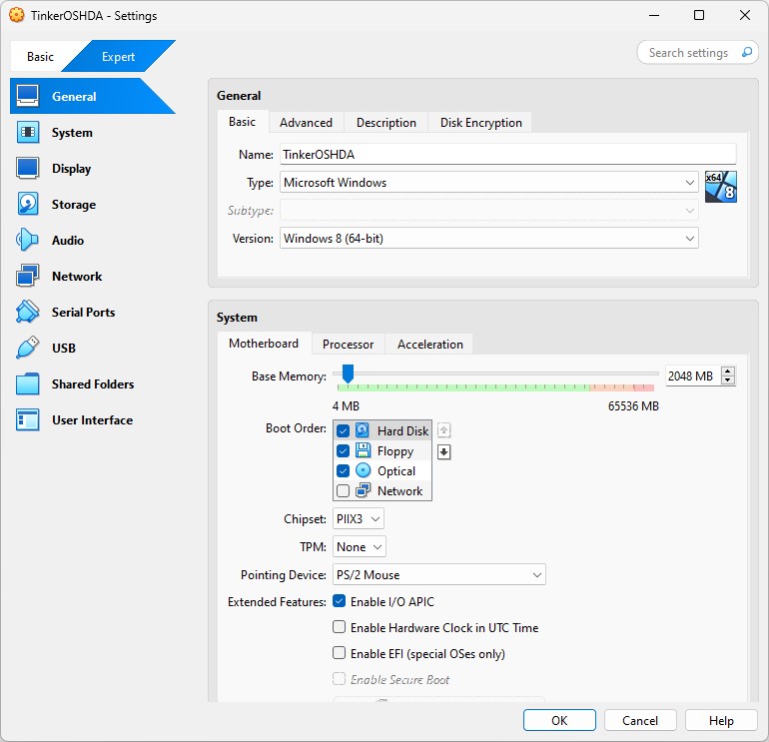Switch to the Processor tab
The image size is (769, 742).
coord(348,344)
